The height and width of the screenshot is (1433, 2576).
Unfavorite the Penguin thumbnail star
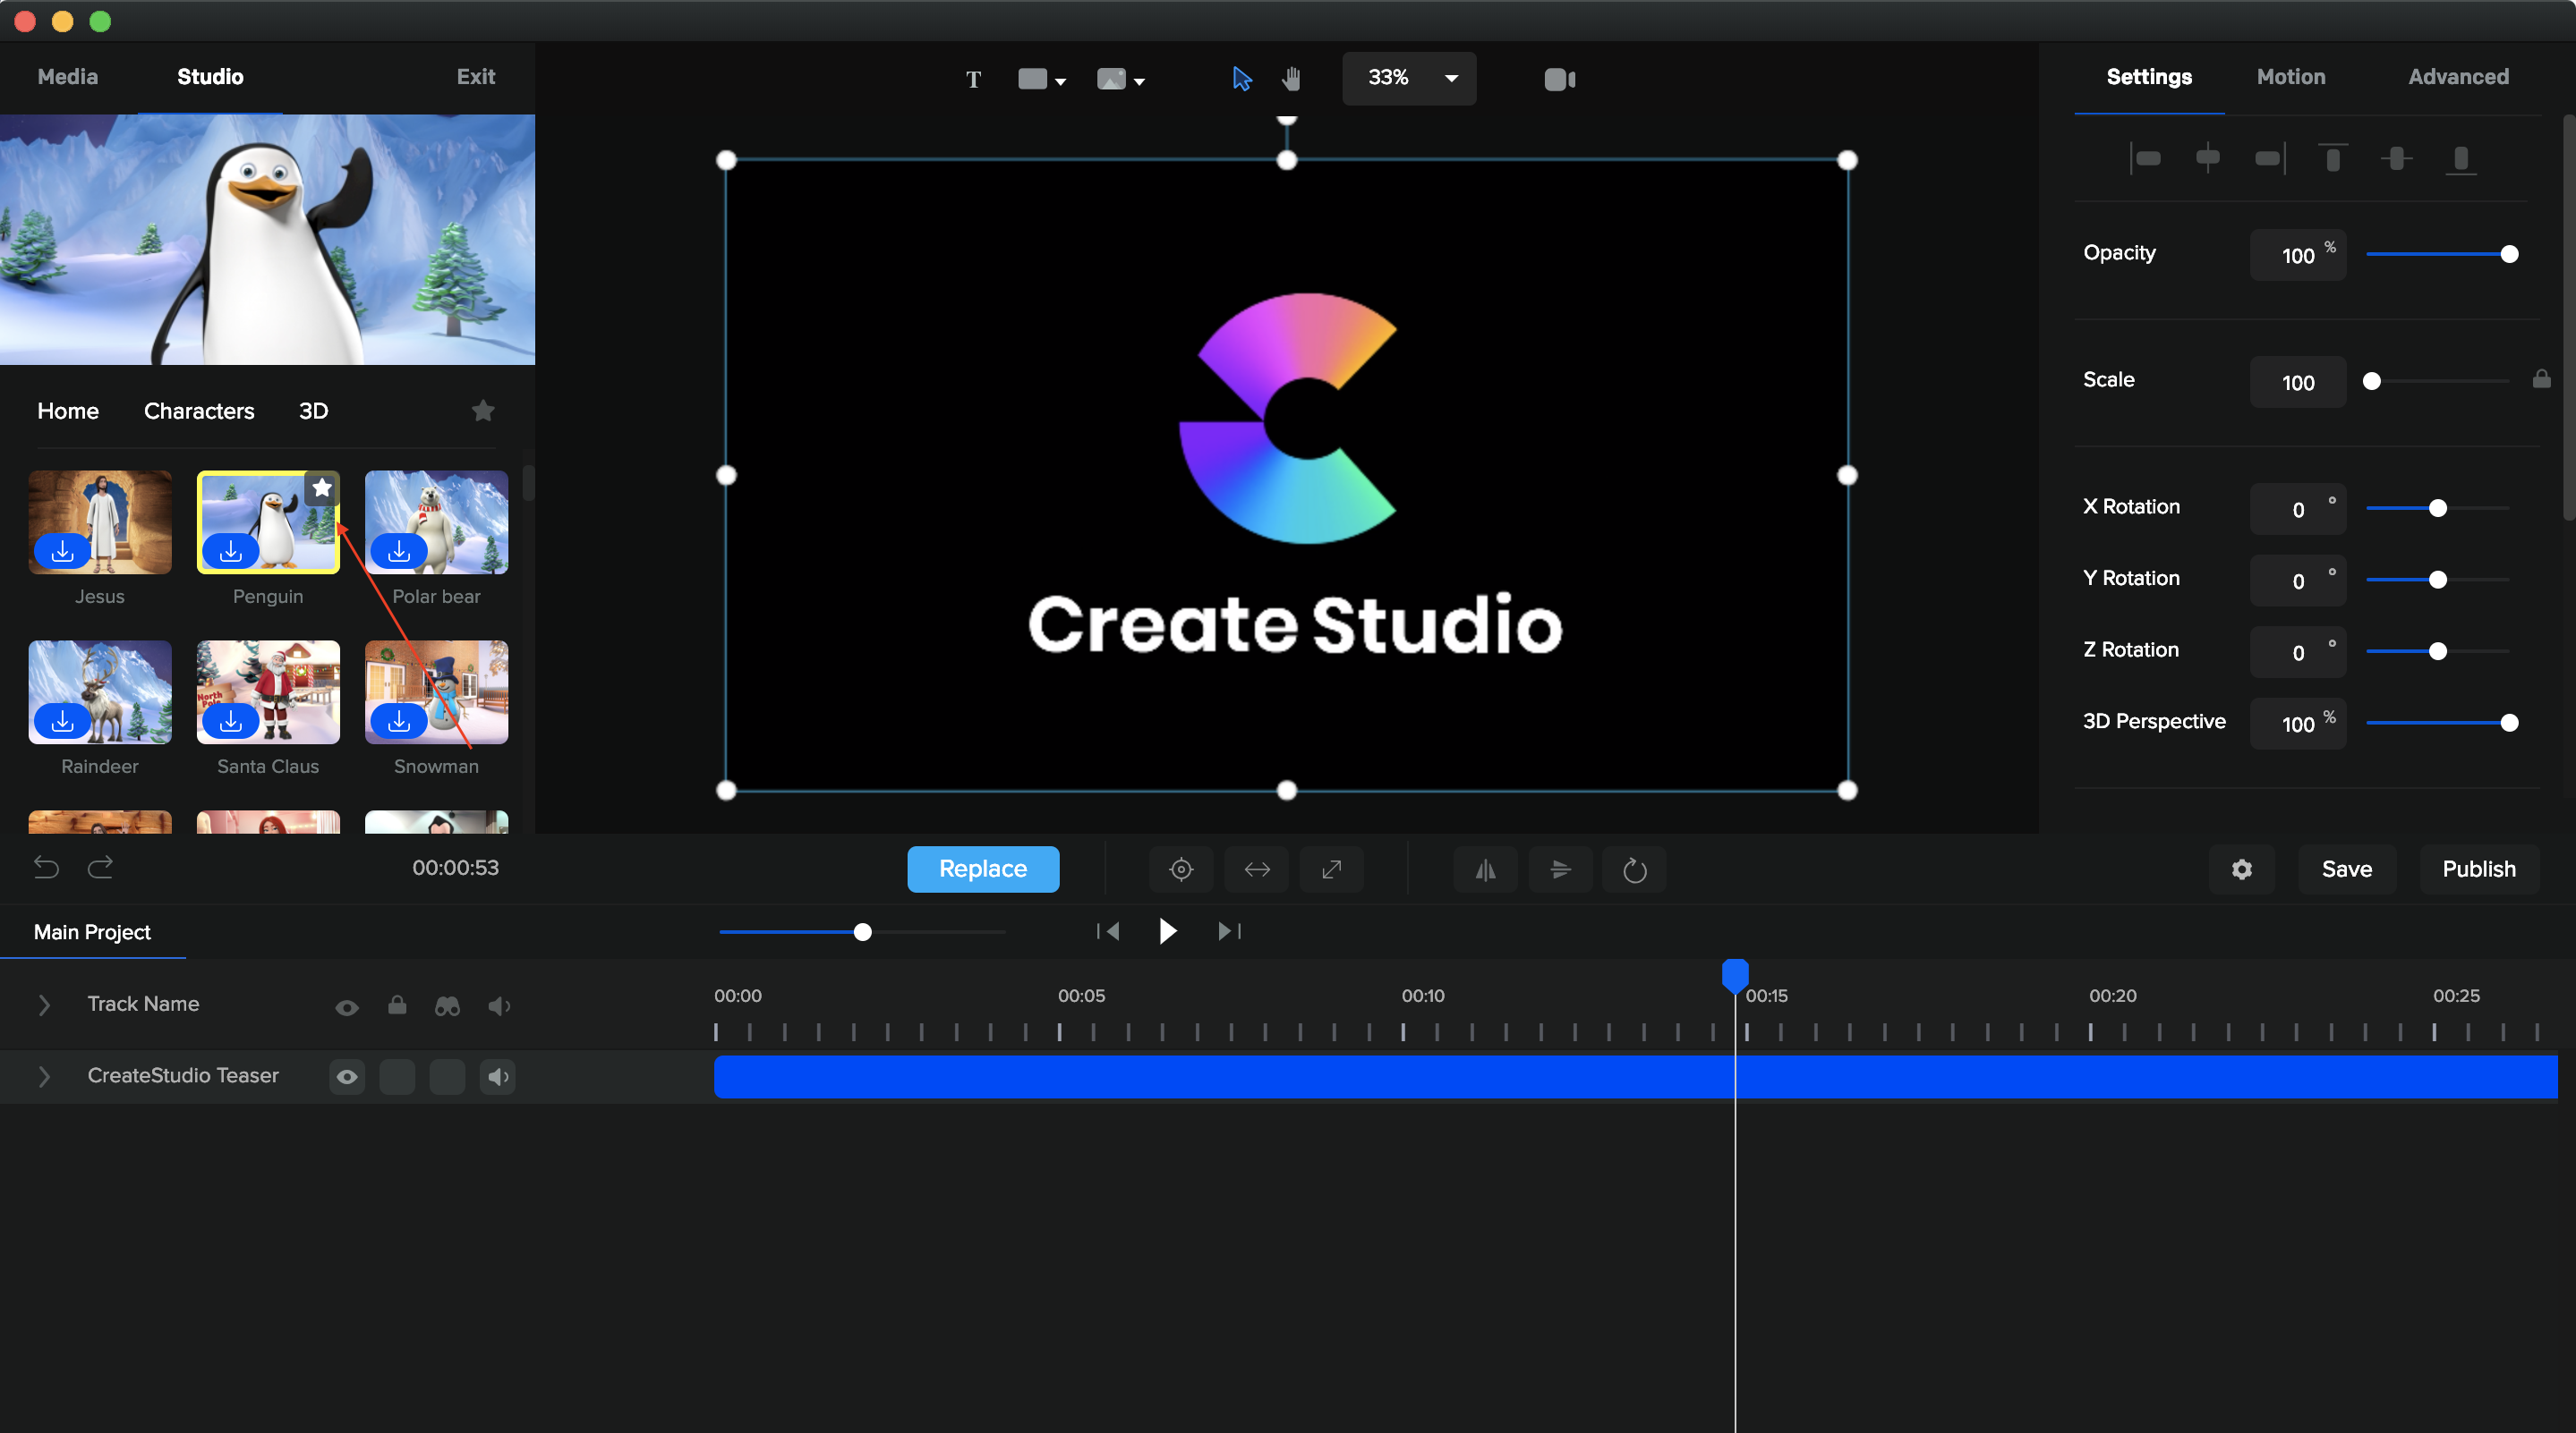[x=322, y=488]
